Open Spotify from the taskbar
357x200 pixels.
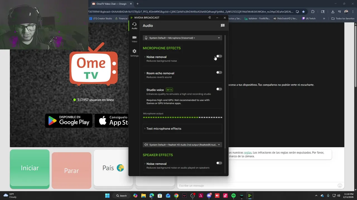tap(233, 196)
